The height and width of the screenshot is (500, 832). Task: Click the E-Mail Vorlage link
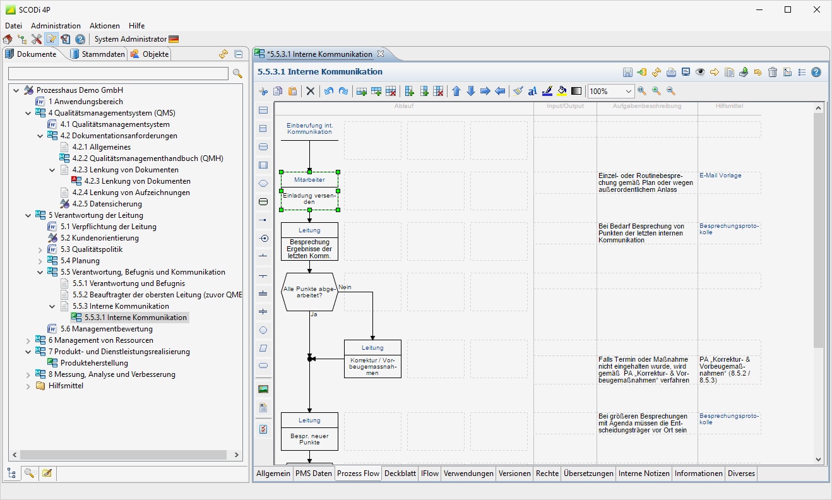pos(720,176)
